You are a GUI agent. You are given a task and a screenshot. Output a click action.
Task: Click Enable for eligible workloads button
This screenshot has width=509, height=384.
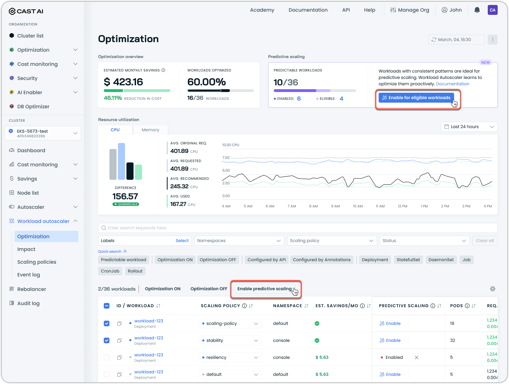click(x=416, y=98)
